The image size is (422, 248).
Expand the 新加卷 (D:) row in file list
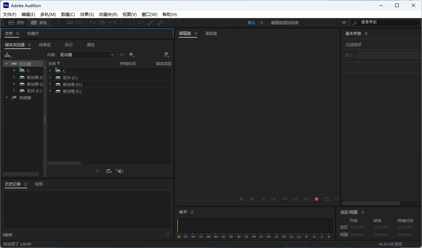tap(50, 85)
